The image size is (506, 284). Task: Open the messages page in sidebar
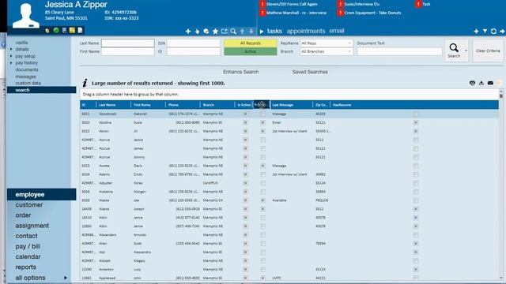(26, 77)
